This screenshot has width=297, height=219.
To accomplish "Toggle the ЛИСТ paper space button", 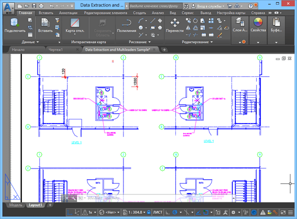I will point(158,213).
